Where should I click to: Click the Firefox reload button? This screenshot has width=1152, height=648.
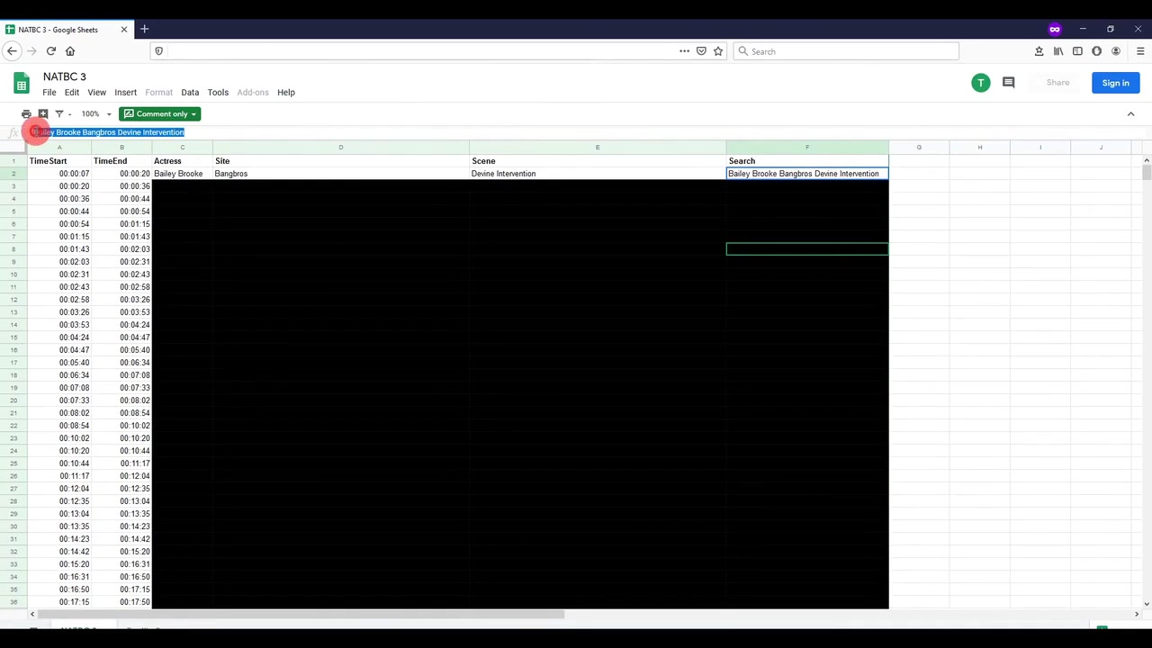pos(50,51)
